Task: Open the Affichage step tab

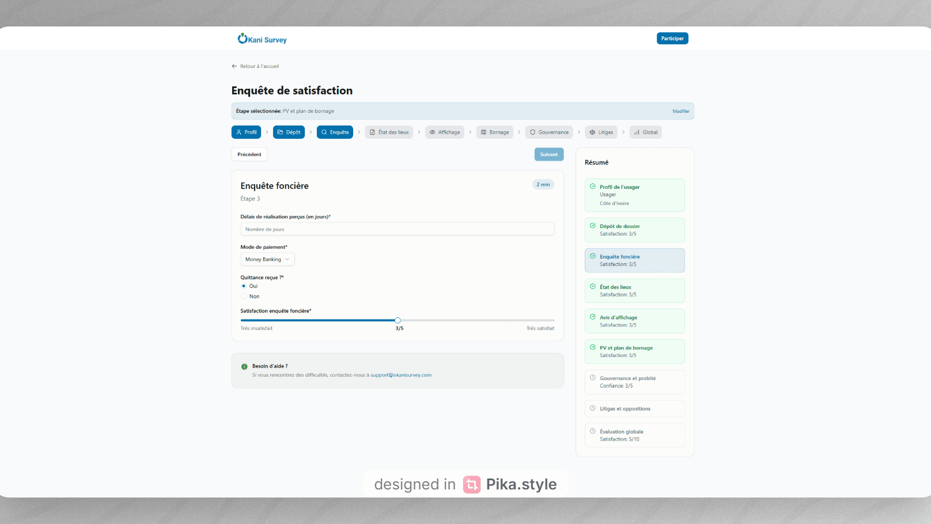Action: (445, 132)
